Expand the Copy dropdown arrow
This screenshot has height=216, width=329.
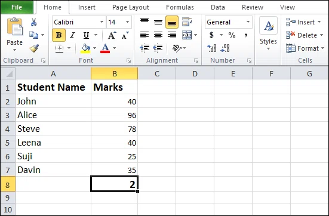[x=43, y=35]
